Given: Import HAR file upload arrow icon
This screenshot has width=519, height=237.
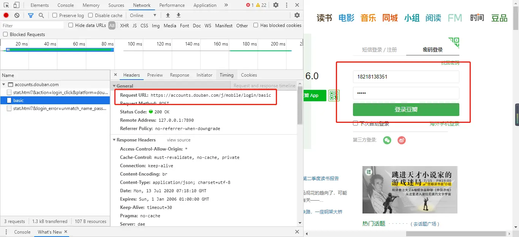Looking at the screenshot, I should pyautogui.click(x=168, y=15).
